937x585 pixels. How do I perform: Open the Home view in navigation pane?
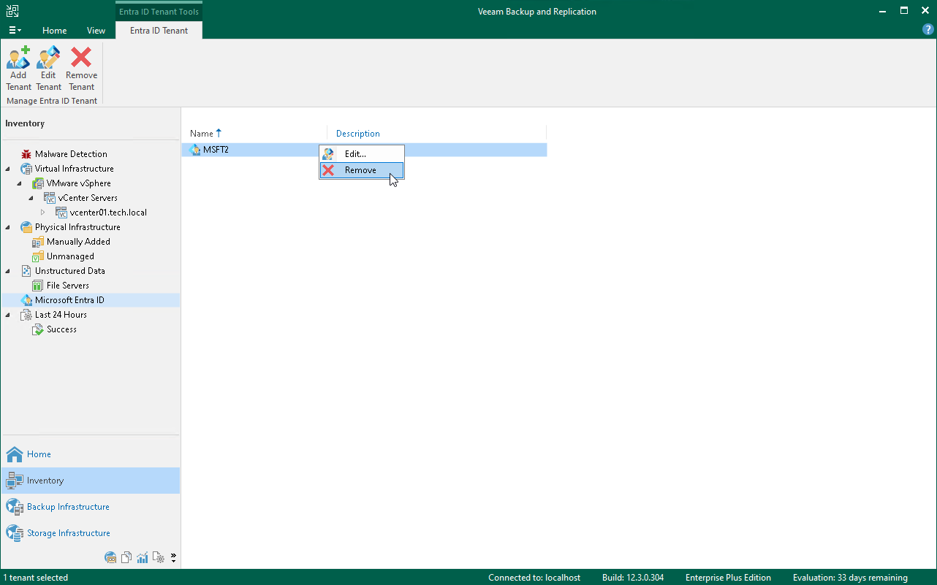[x=90, y=454]
